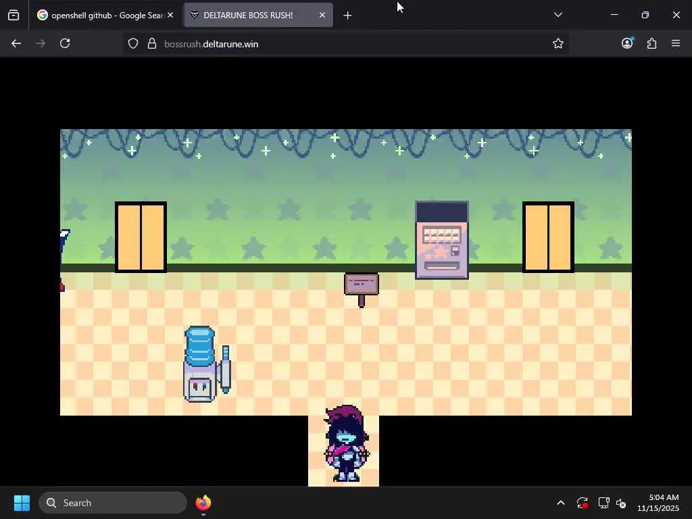Open the Extensions puzzle-piece icon
The image size is (692, 519).
tap(651, 43)
